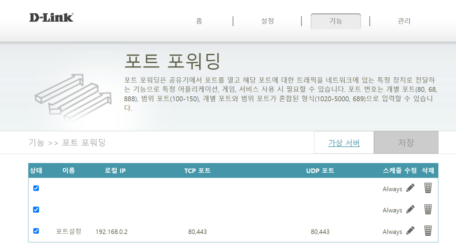The width and height of the screenshot is (456, 250).
Task: Click the edit pencil icon in the first row
Action: tap(410, 188)
